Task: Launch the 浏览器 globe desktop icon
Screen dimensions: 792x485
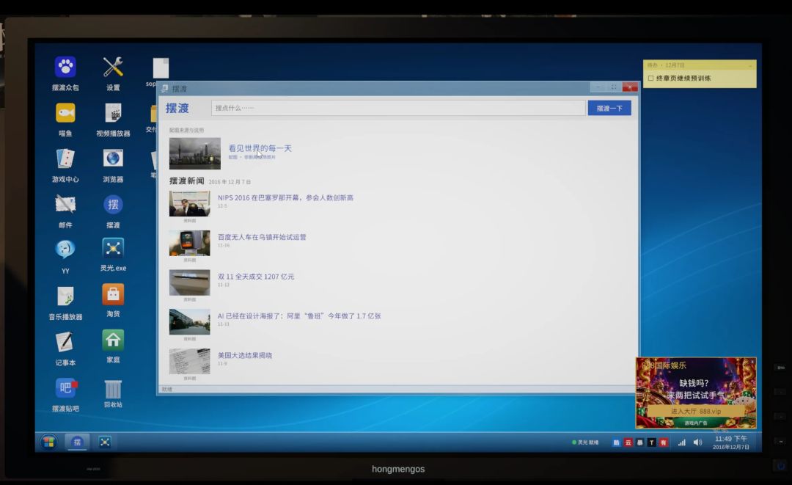Action: tap(113, 158)
